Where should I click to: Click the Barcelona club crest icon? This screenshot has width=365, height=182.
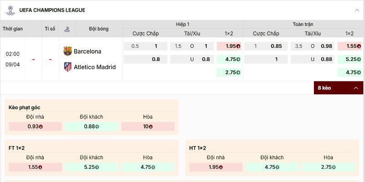pyautogui.click(x=68, y=51)
